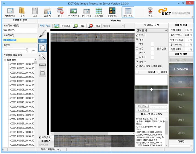Adjust the 눈금 정도 slider
Image resolution: width=196 pixels, height=154 pixels.
[159, 110]
